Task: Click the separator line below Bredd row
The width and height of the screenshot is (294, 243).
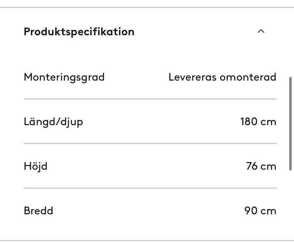Action: pyautogui.click(x=147, y=241)
